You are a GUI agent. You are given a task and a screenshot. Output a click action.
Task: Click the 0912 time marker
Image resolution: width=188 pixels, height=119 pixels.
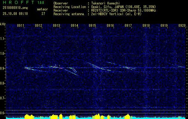[39, 26]
